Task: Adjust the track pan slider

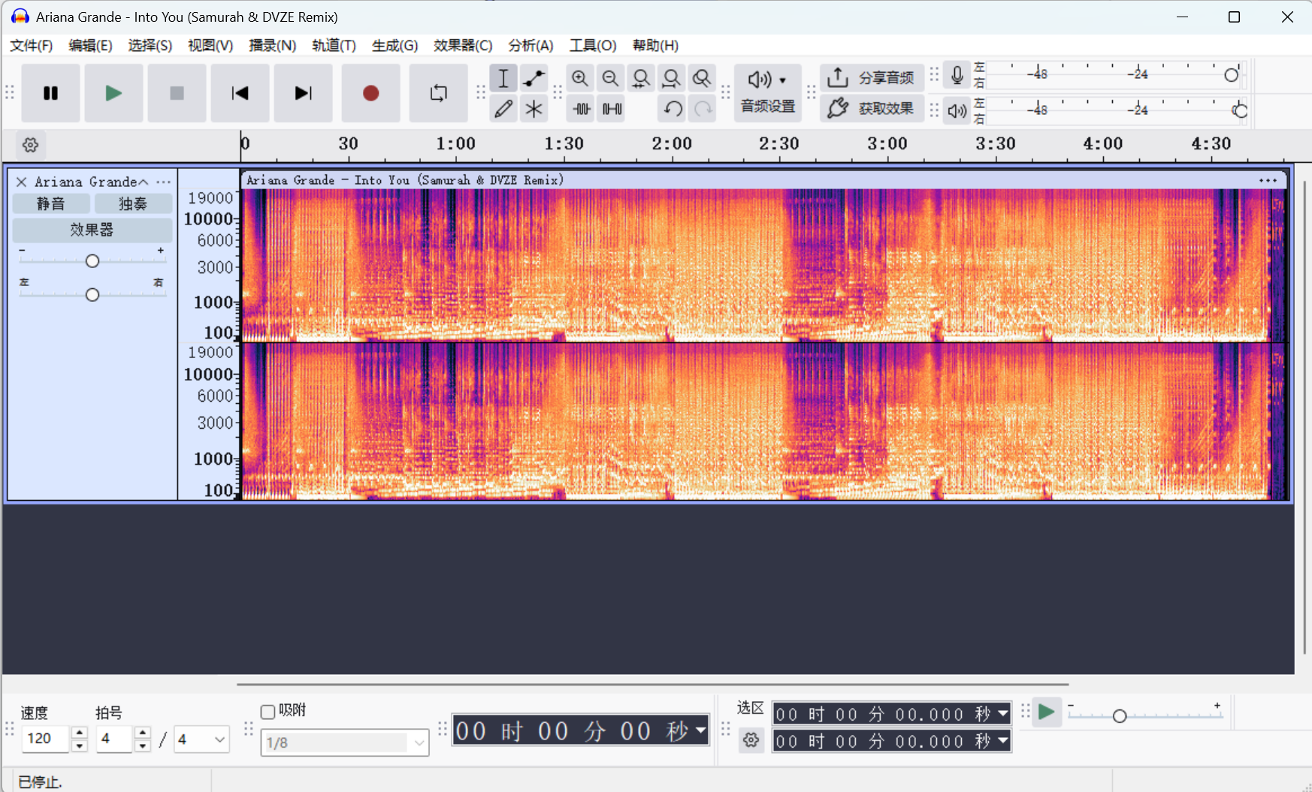Action: point(92,294)
